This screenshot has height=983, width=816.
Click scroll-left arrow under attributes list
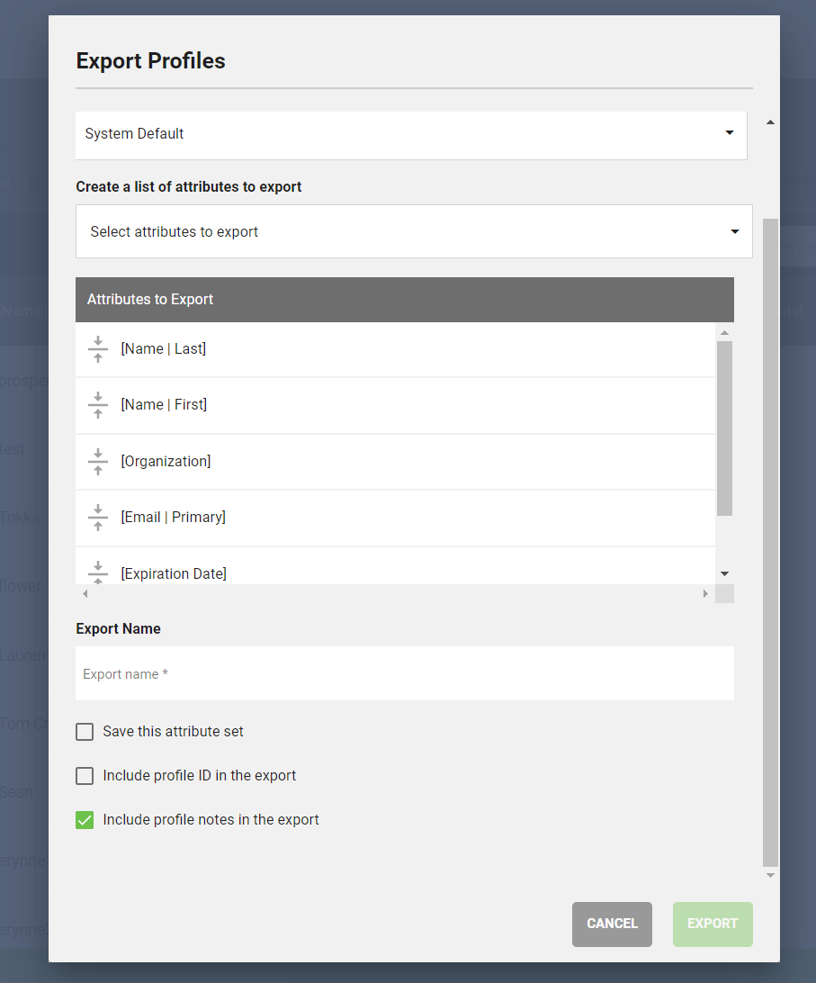tap(85, 594)
